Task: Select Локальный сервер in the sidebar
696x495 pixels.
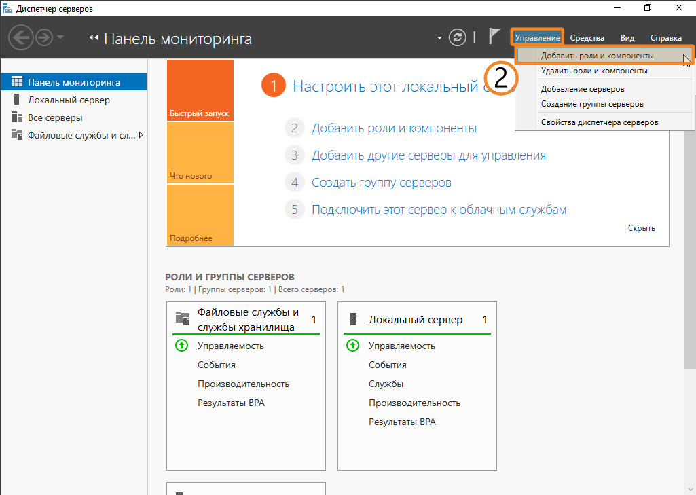Action: pyautogui.click(x=68, y=100)
